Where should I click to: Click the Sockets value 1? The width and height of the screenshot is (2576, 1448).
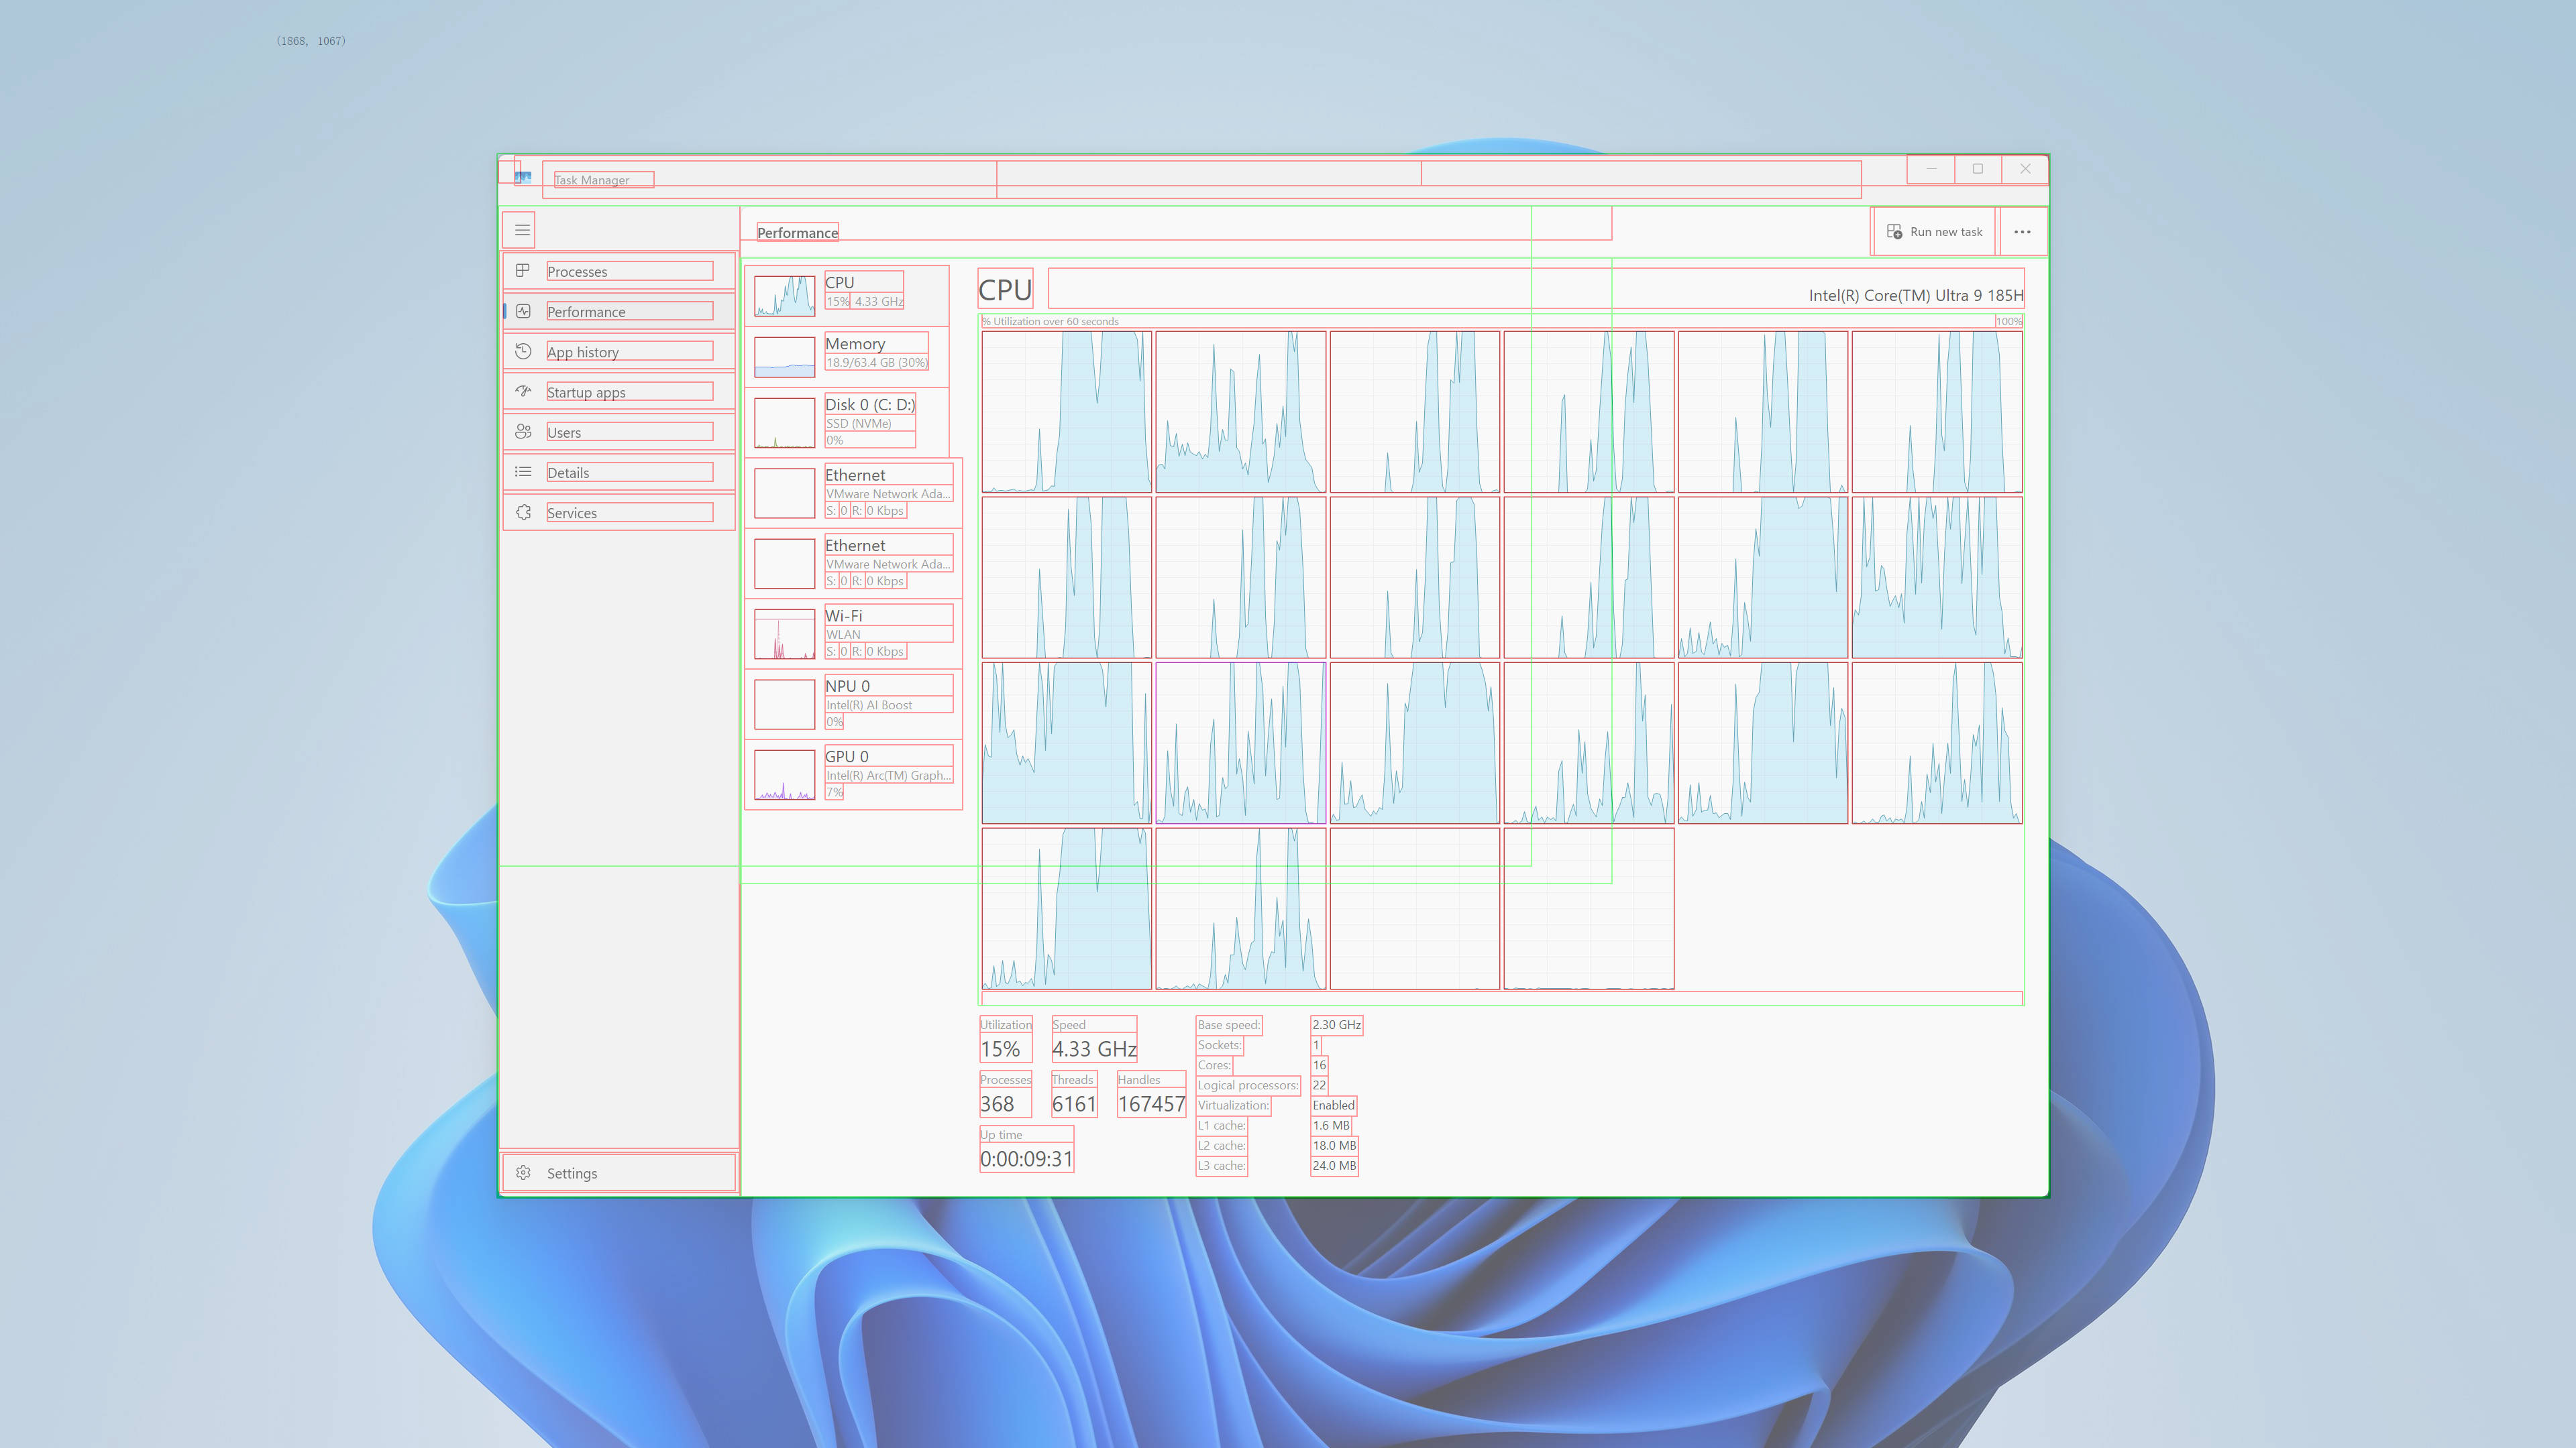[x=1316, y=1044]
